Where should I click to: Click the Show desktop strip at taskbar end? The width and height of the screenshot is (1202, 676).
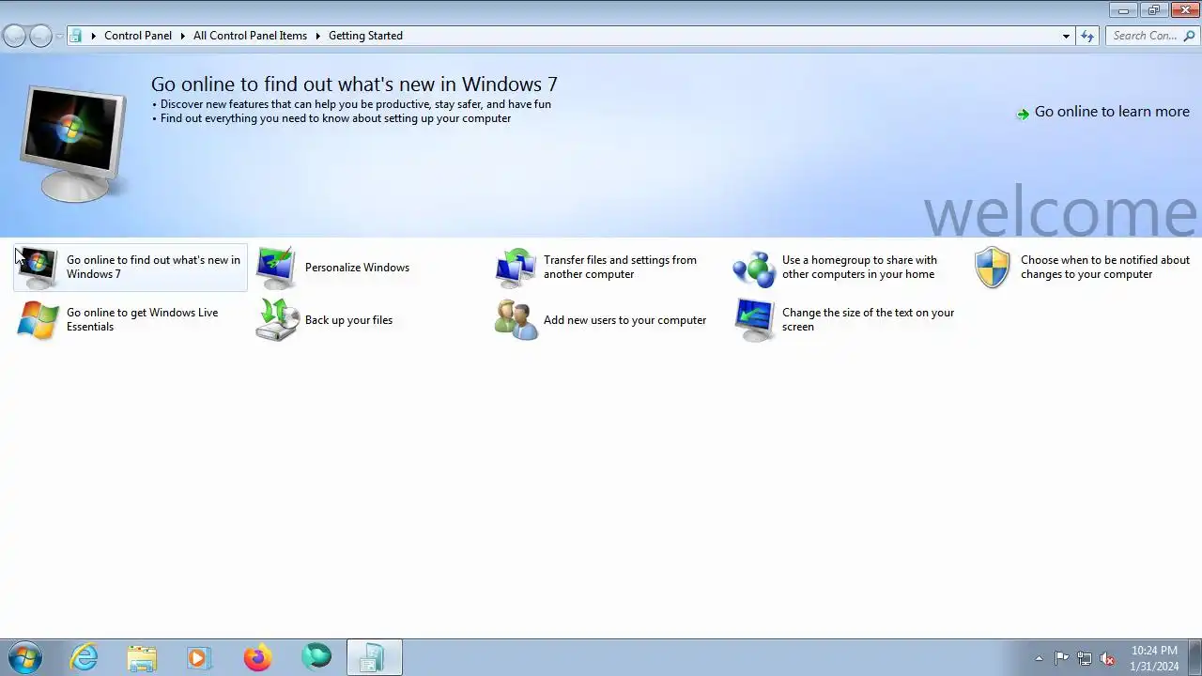(1194, 657)
